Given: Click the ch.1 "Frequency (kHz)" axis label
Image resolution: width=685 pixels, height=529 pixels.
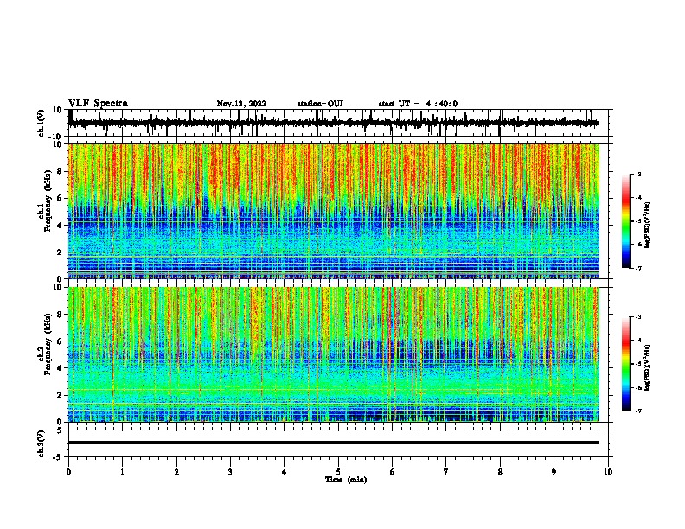Looking at the screenshot, I should 47,201.
